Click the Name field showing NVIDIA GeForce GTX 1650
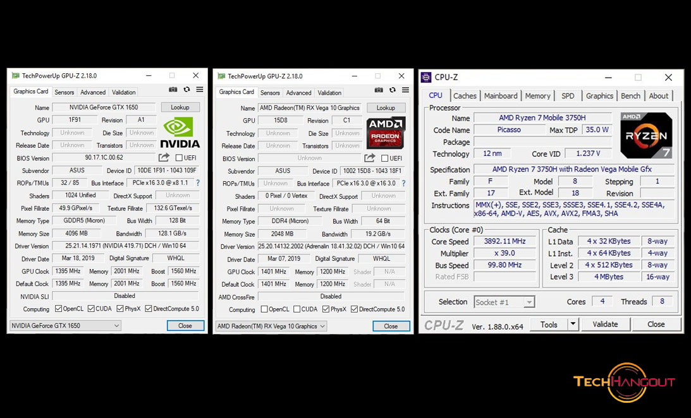This screenshot has width=691, height=418. click(x=104, y=107)
